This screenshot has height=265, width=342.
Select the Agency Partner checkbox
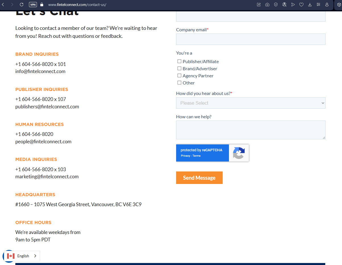(179, 76)
